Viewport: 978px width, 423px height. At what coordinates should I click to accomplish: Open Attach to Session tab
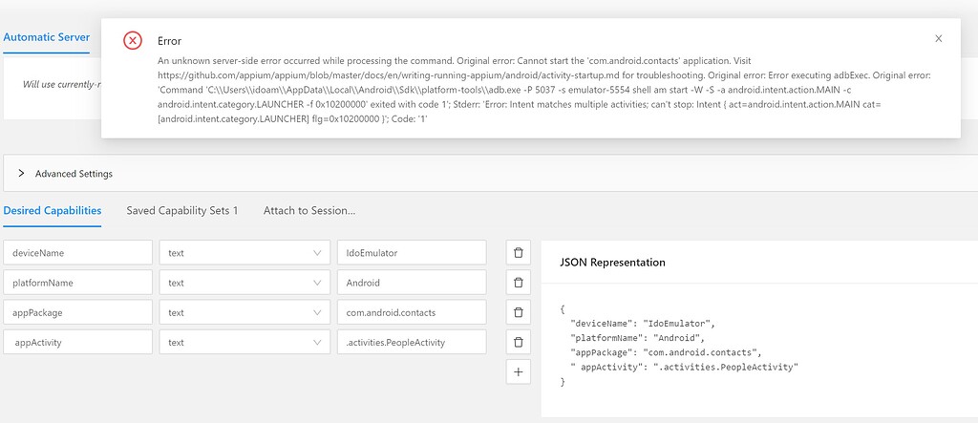tap(309, 210)
